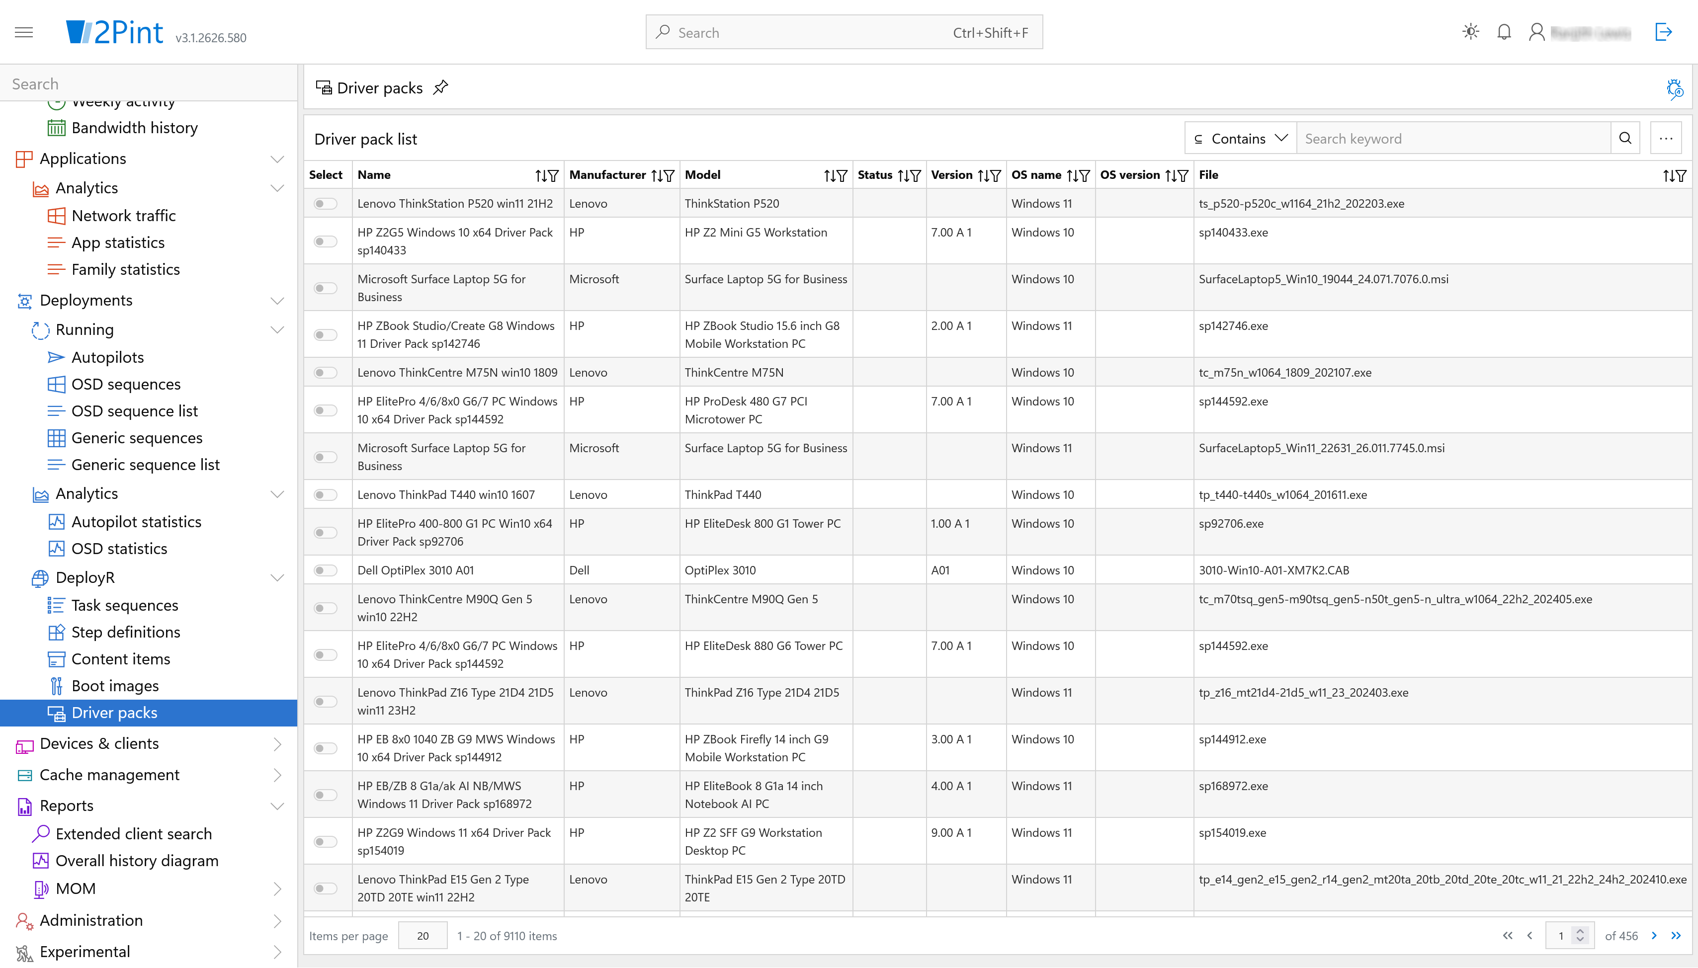Open Task sequences in DeployR
Screen dimensions: 1698x968
point(124,605)
